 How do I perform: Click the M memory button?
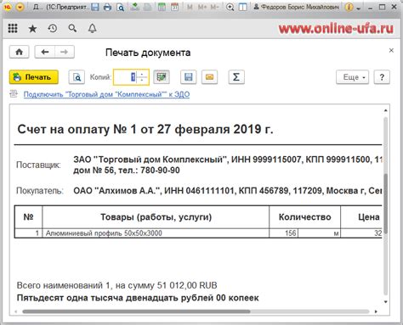190,7
